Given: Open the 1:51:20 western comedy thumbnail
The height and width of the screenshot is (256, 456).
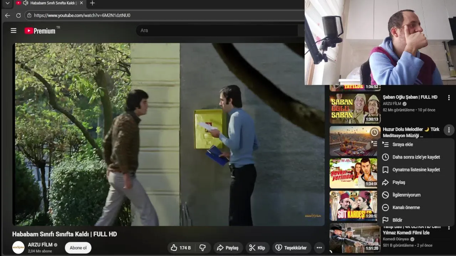Looking at the screenshot, I should pos(355,238).
